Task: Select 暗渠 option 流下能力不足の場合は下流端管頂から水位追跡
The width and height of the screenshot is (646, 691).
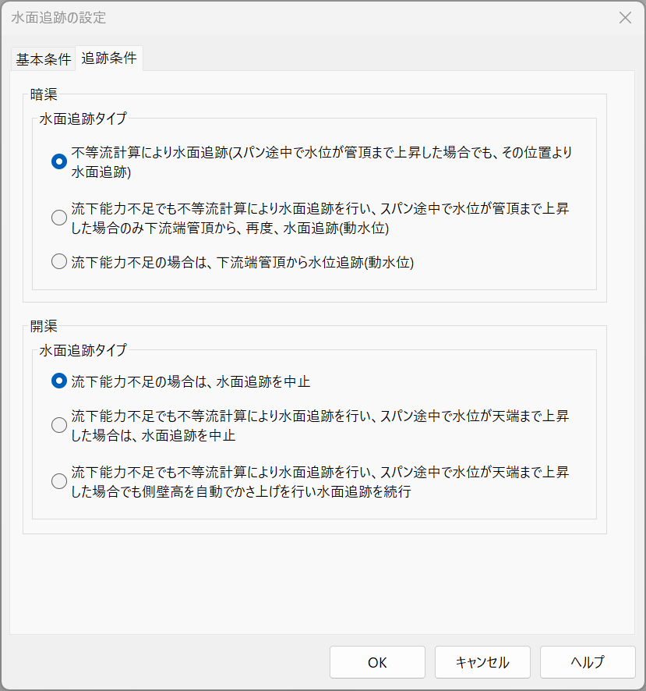Action: pos(58,262)
